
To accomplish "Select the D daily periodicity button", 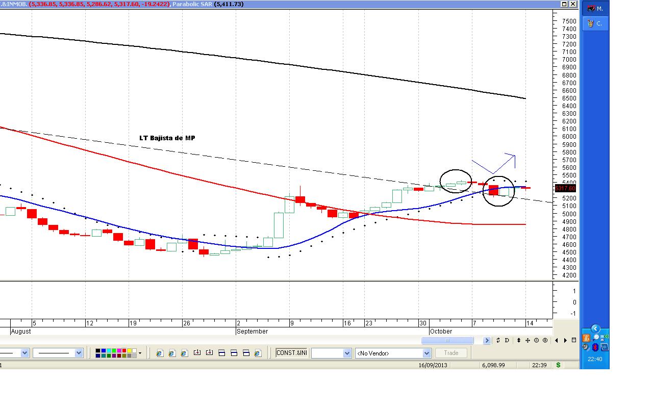I will (x=507, y=340).
